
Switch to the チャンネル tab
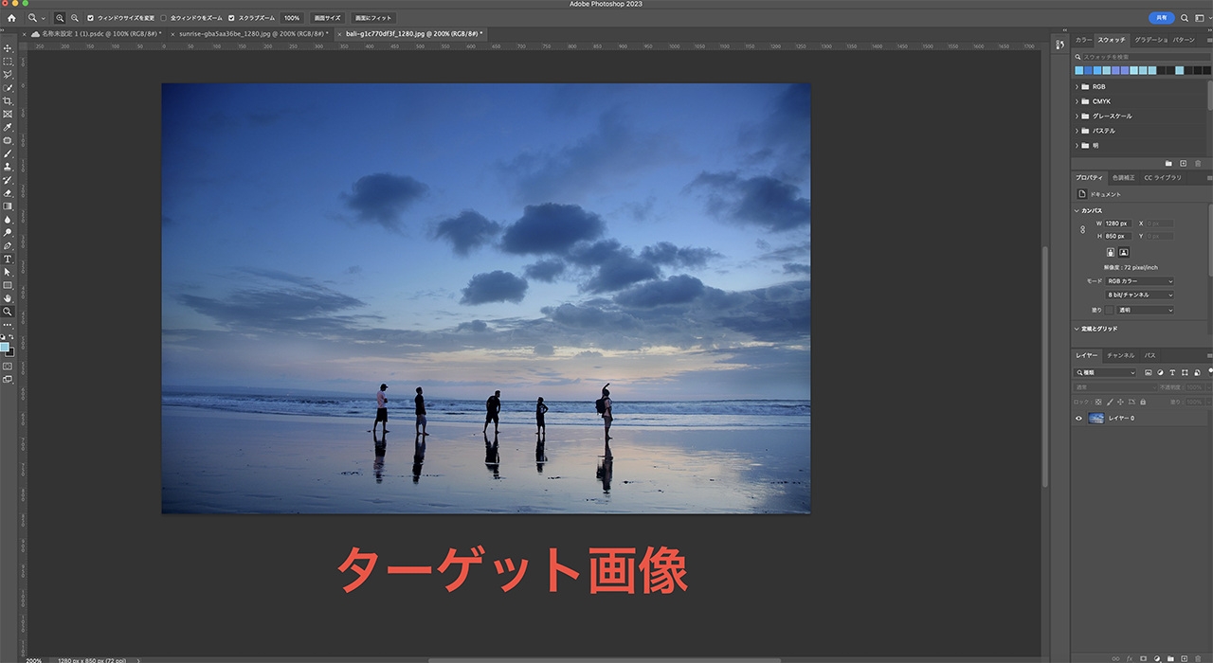(x=1120, y=355)
